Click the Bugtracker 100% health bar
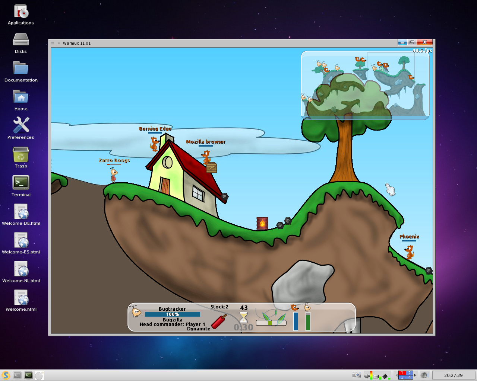The image size is (477, 381). point(172,314)
